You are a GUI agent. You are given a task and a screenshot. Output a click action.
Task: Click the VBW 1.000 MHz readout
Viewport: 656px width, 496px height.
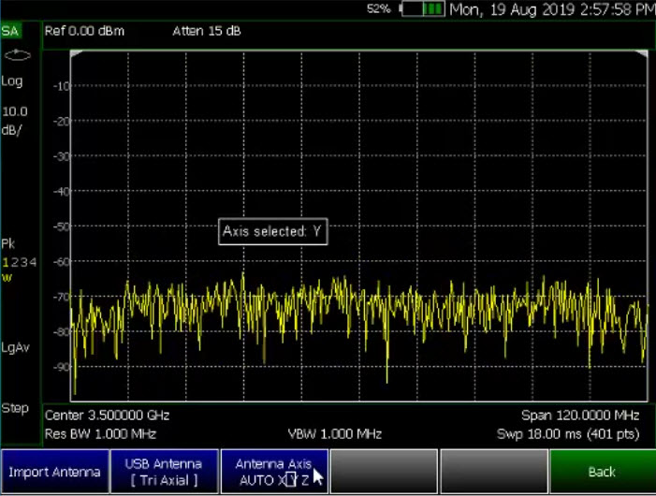335,434
